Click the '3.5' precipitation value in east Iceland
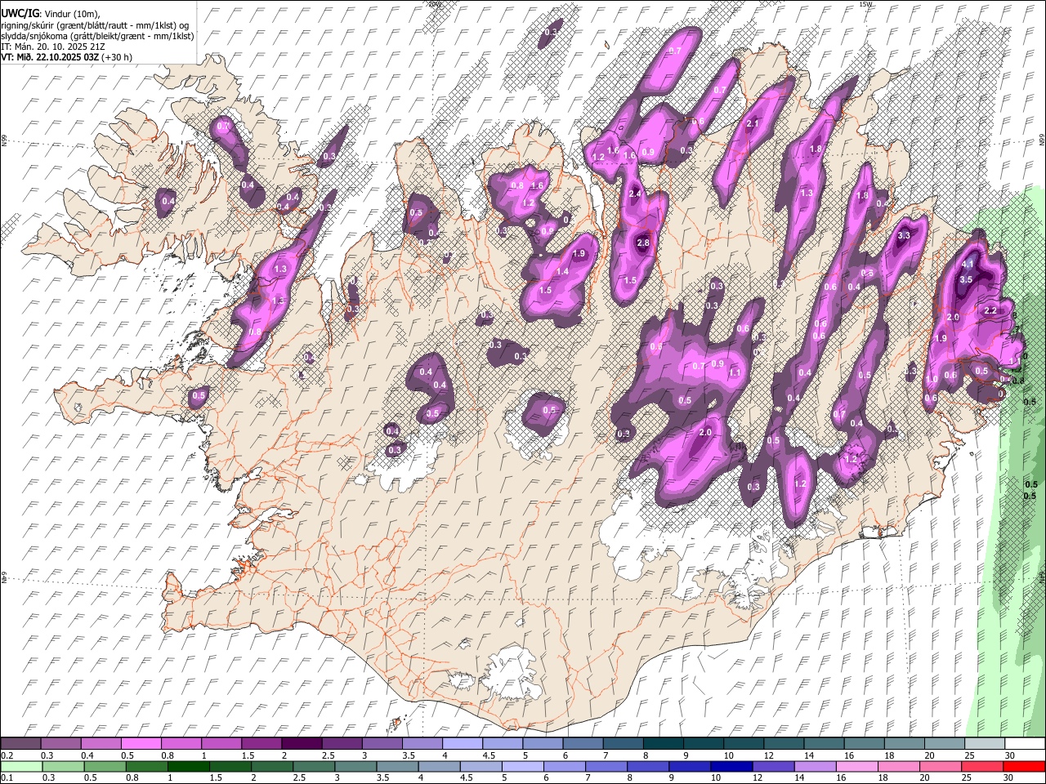The width and height of the screenshot is (1046, 784). [966, 279]
